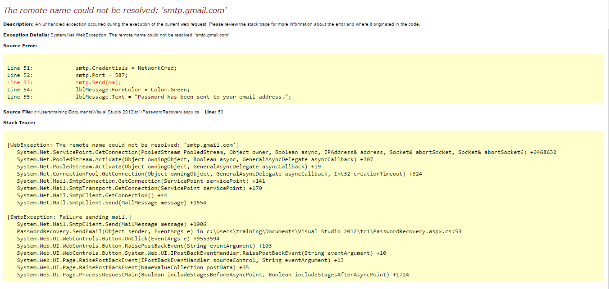
Task: Click the 'Line: 53' text by Source File
Action: [214, 112]
